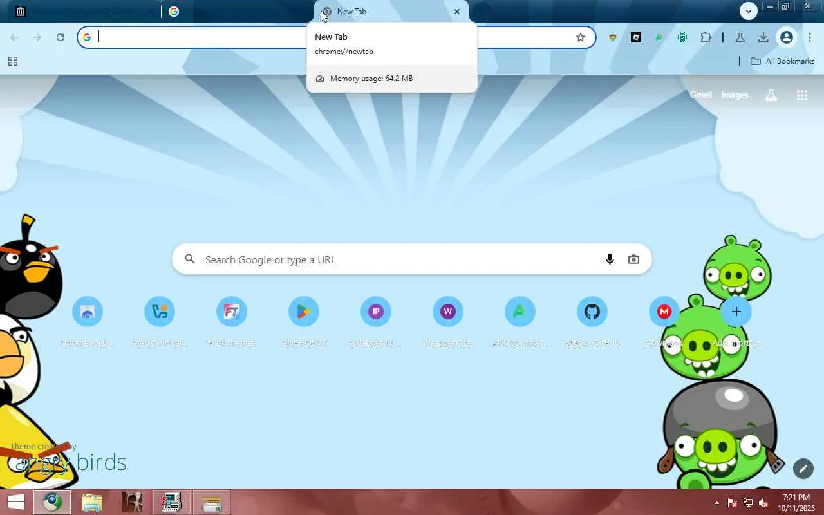
Task: Open the All Bookmarks folder
Action: (x=783, y=61)
